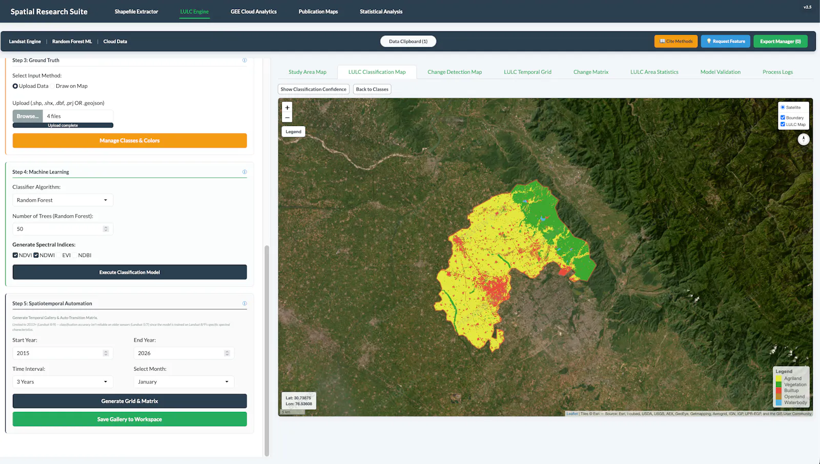The width and height of the screenshot is (820, 464).
Task: Click the Leaflet attribution link
Action: (x=572, y=414)
